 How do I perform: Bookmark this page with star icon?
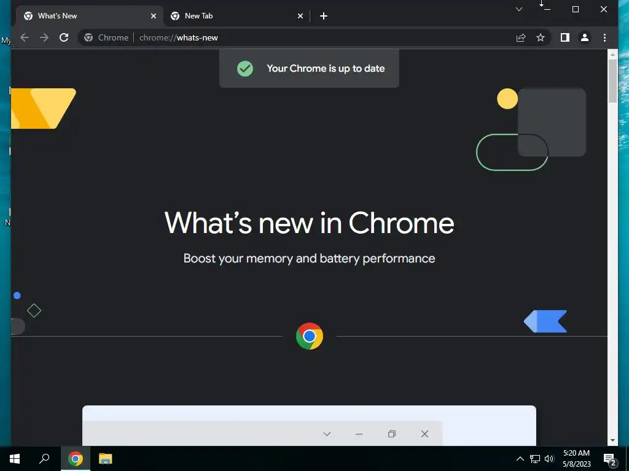(541, 37)
